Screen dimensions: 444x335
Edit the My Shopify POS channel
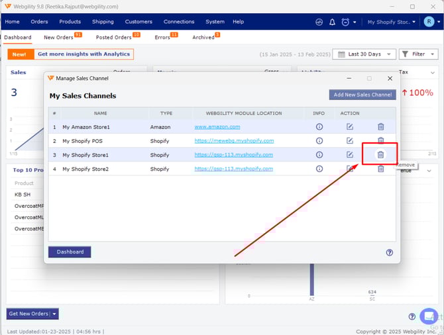pyautogui.click(x=350, y=141)
